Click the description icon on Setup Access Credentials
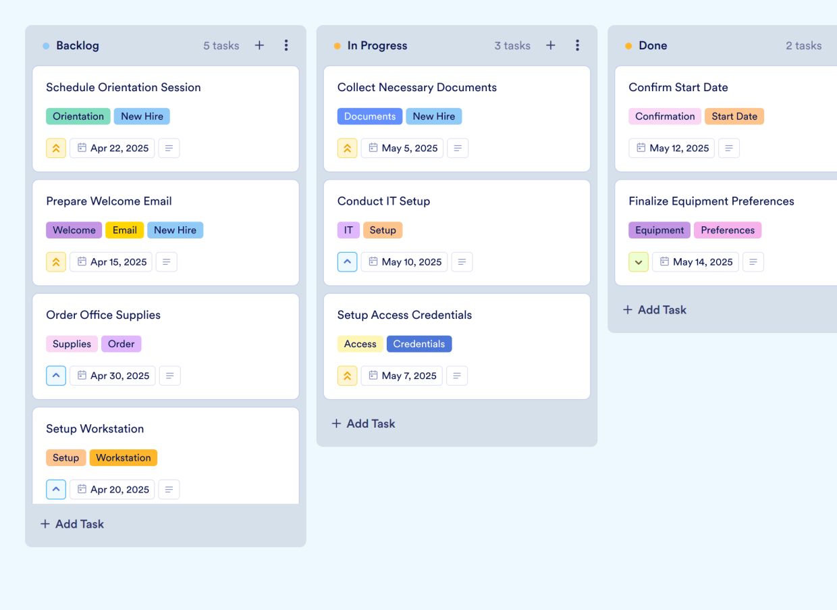 (457, 376)
